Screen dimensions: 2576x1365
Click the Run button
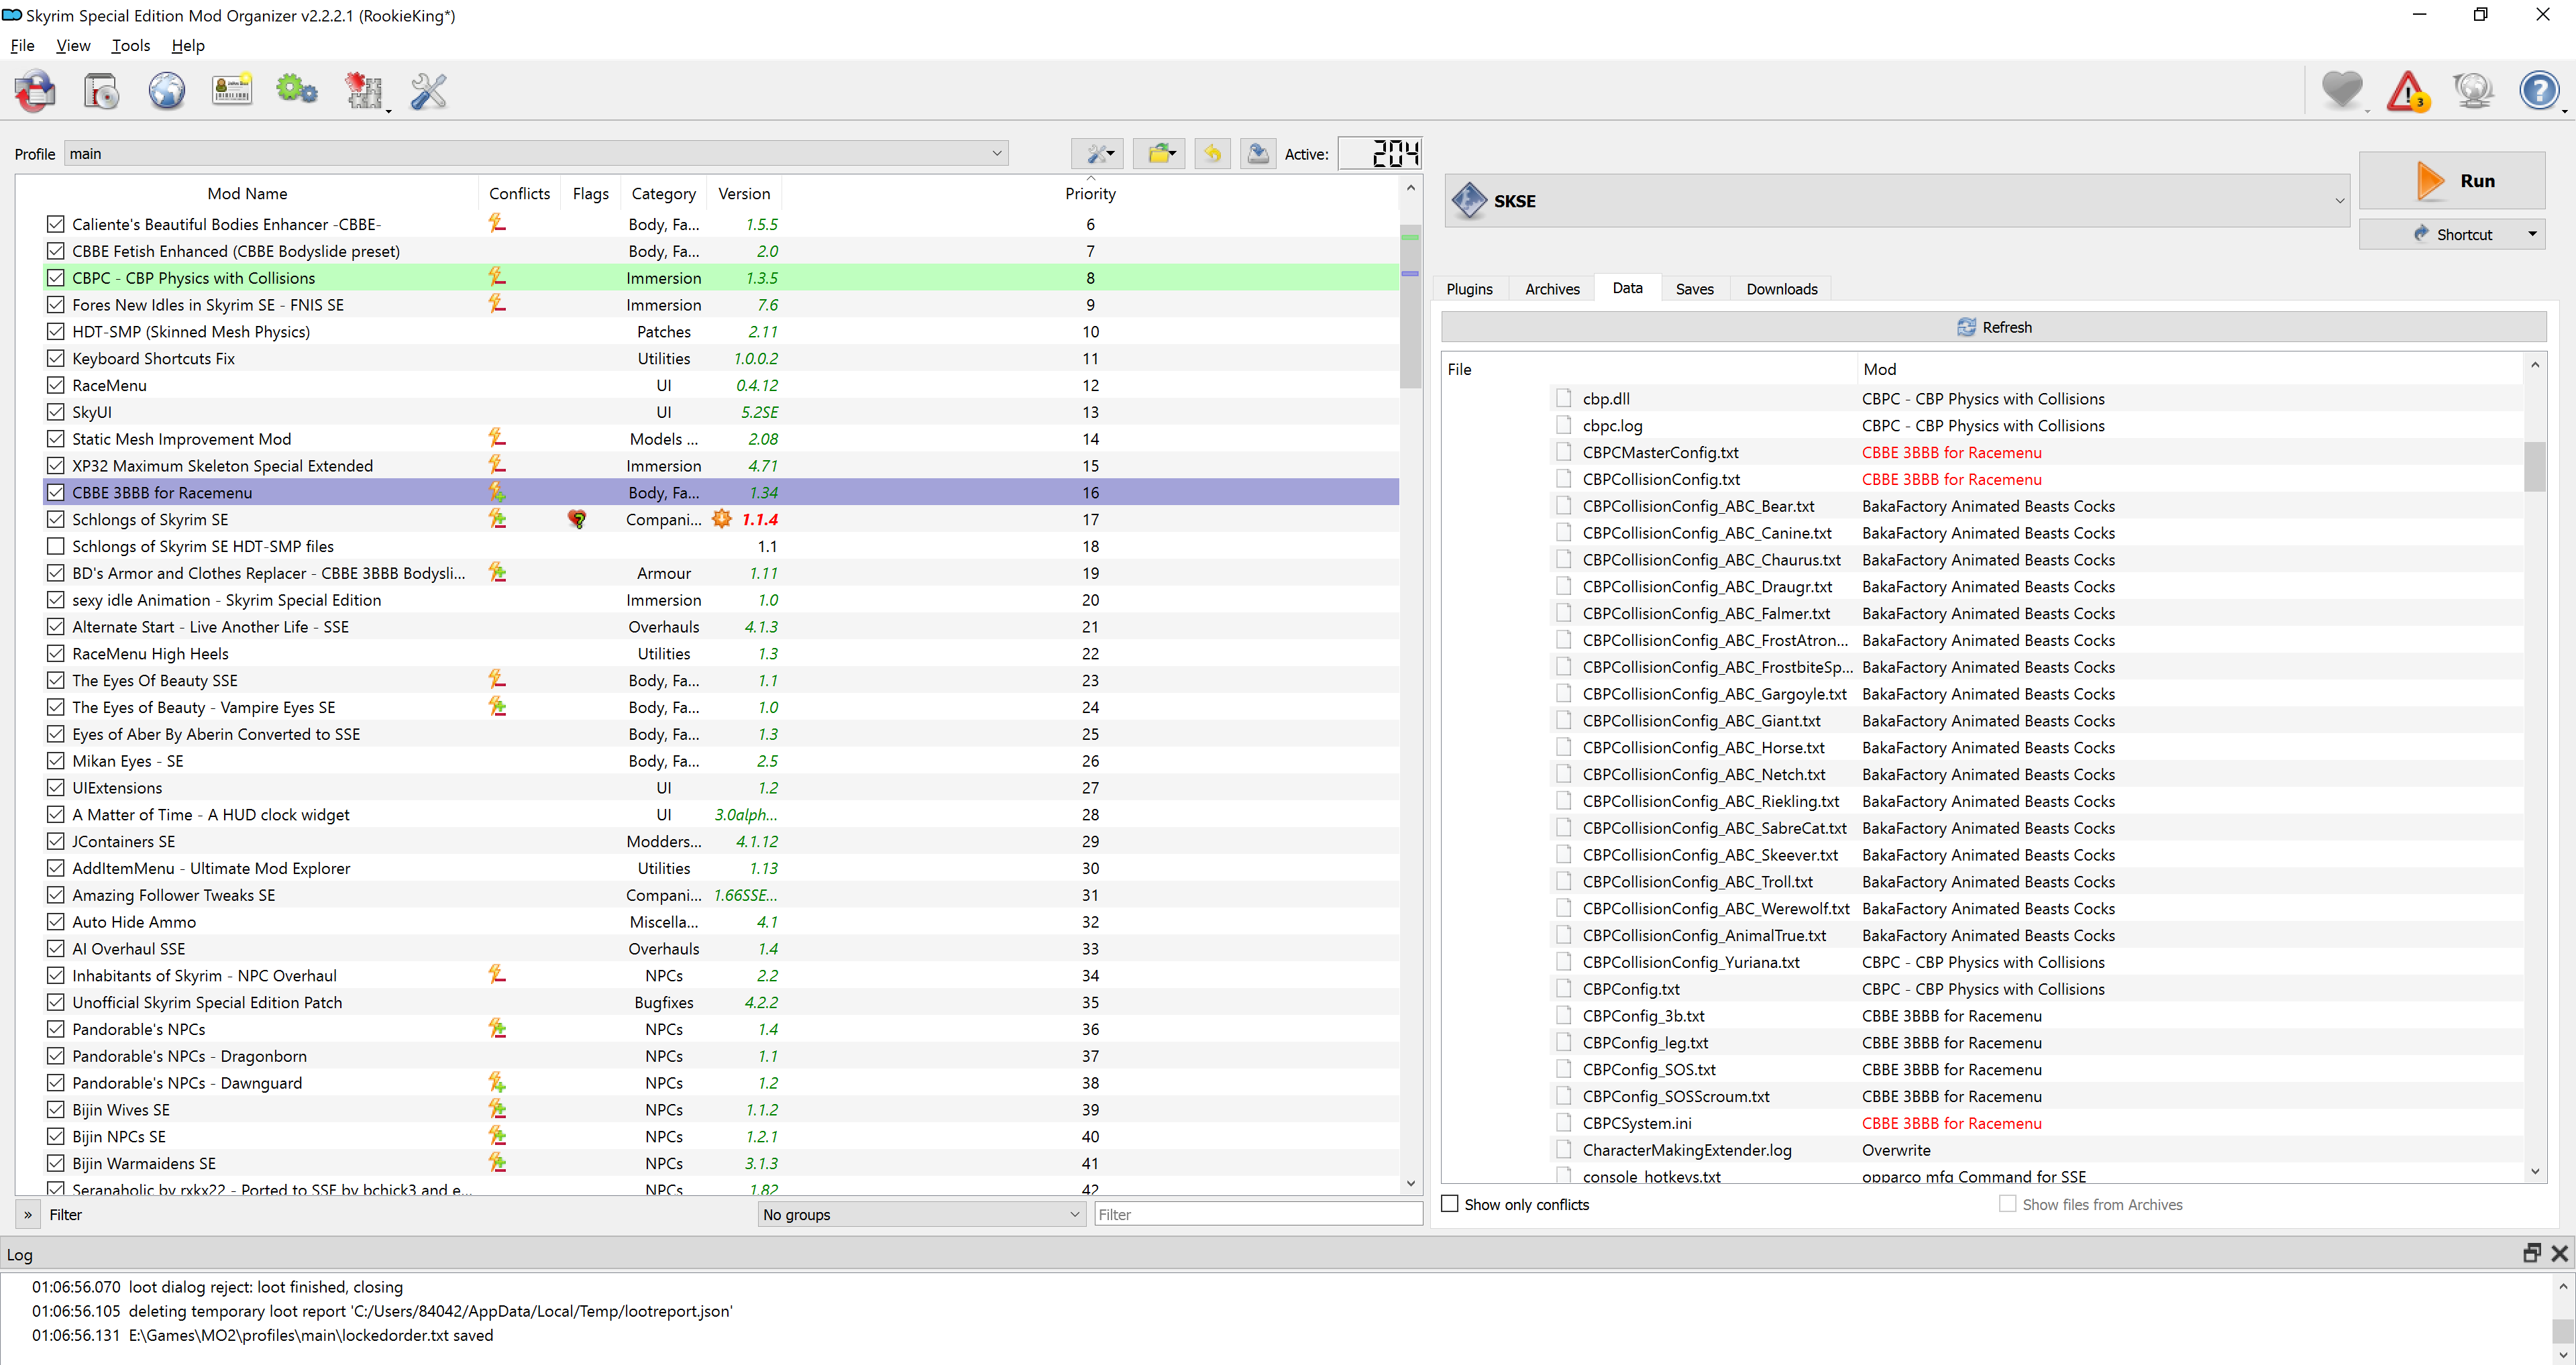pyautogui.click(x=2452, y=181)
